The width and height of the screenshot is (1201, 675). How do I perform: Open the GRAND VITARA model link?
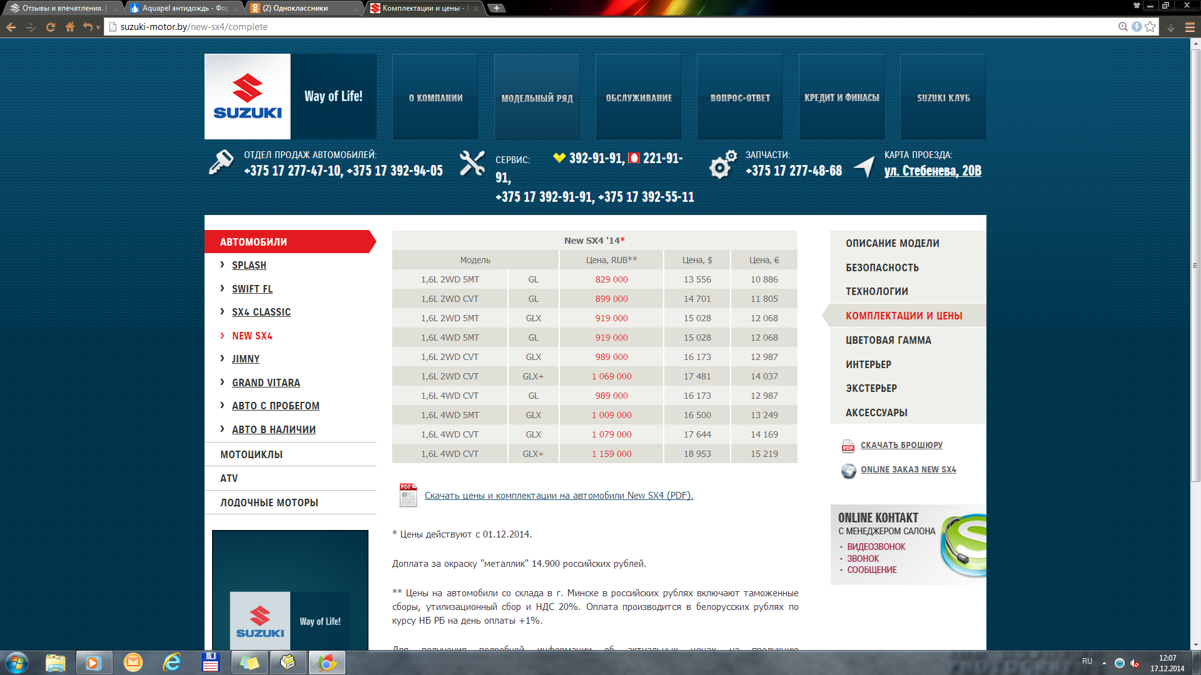(x=266, y=382)
